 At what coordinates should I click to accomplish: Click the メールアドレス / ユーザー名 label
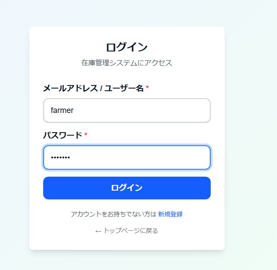tap(93, 89)
